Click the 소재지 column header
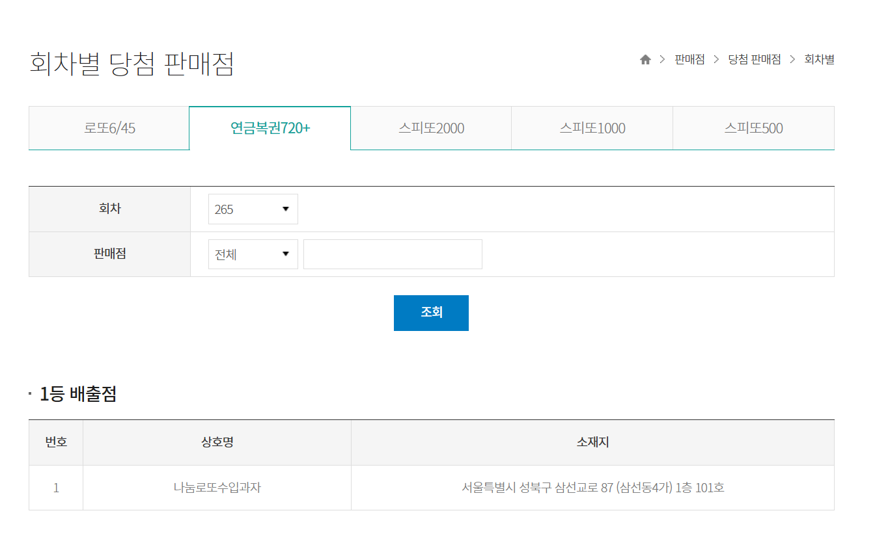Screen dimensions: 875x554 [592, 443]
